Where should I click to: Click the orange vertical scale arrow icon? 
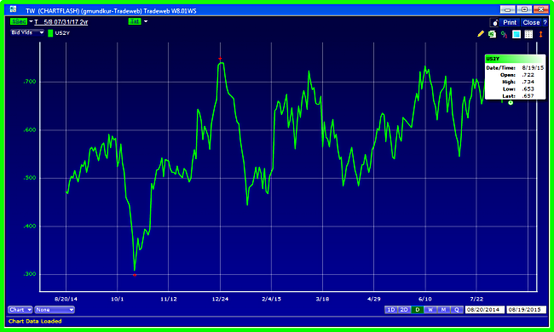pyautogui.click(x=540, y=34)
